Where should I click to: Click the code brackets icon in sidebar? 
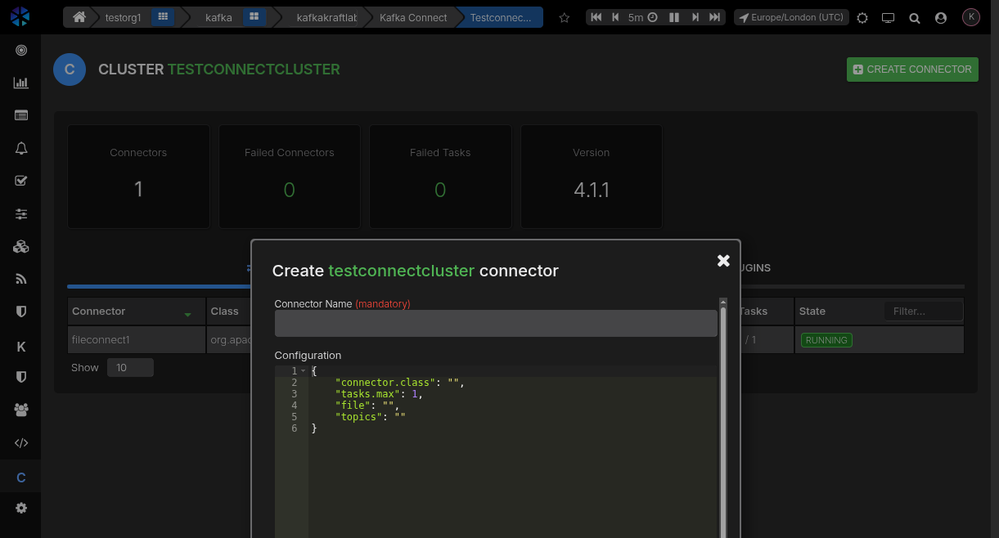coord(21,443)
